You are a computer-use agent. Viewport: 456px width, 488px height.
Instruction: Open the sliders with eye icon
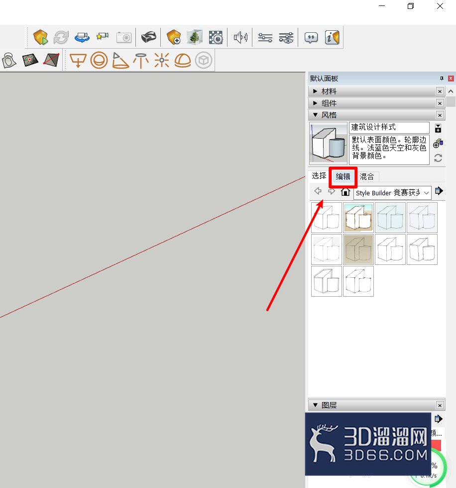(x=286, y=38)
